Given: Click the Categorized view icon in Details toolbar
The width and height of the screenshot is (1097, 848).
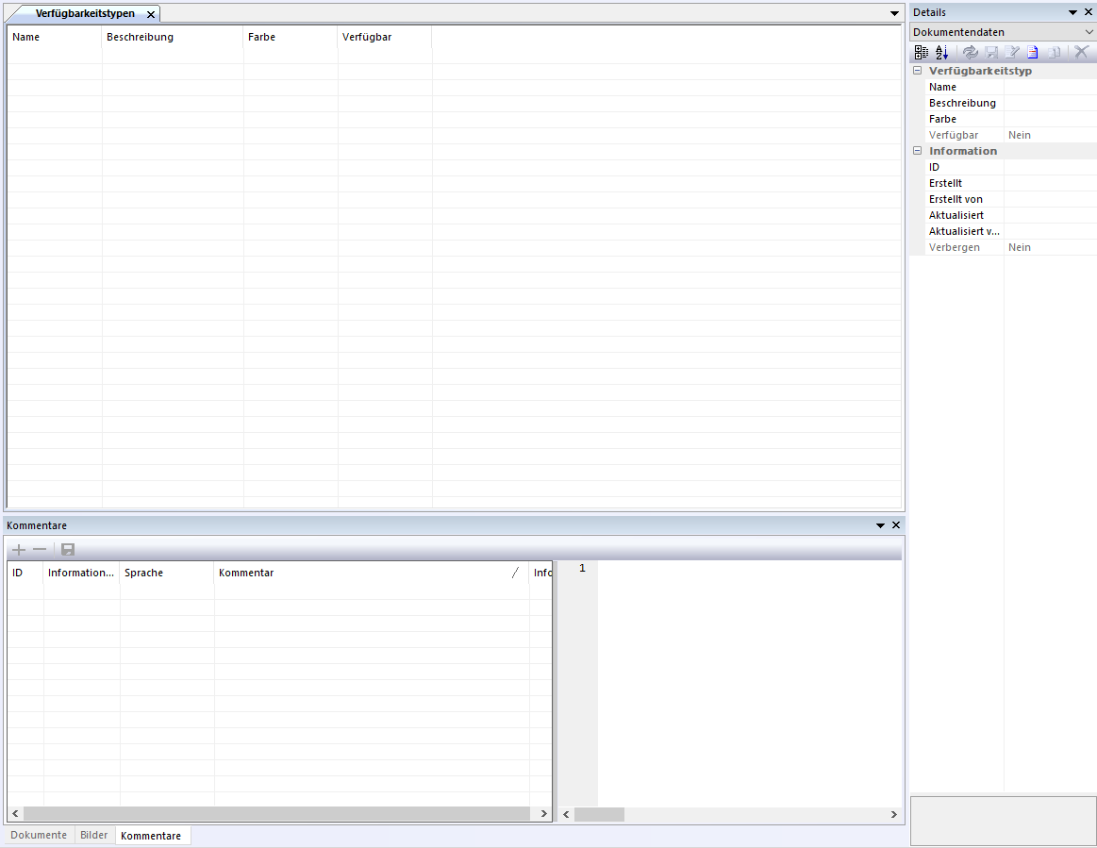Looking at the screenshot, I should click(x=922, y=53).
